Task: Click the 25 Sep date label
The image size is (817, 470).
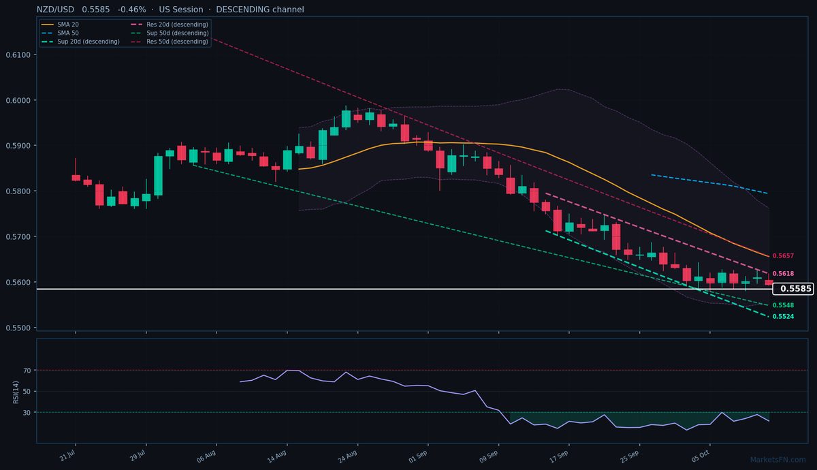Action: (630, 456)
